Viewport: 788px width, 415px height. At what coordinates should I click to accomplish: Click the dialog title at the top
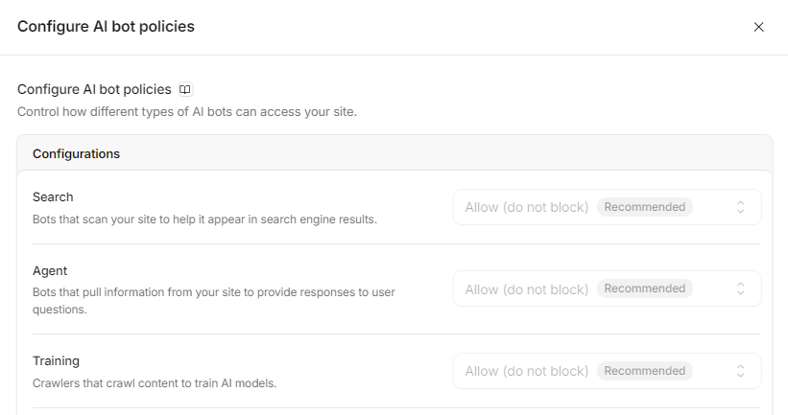pyautogui.click(x=106, y=26)
